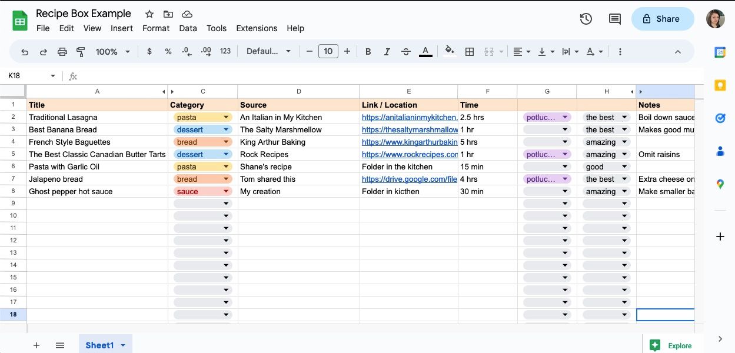This screenshot has height=353, width=735.
Task: Open Google Keep in the side panel
Action: click(720, 85)
